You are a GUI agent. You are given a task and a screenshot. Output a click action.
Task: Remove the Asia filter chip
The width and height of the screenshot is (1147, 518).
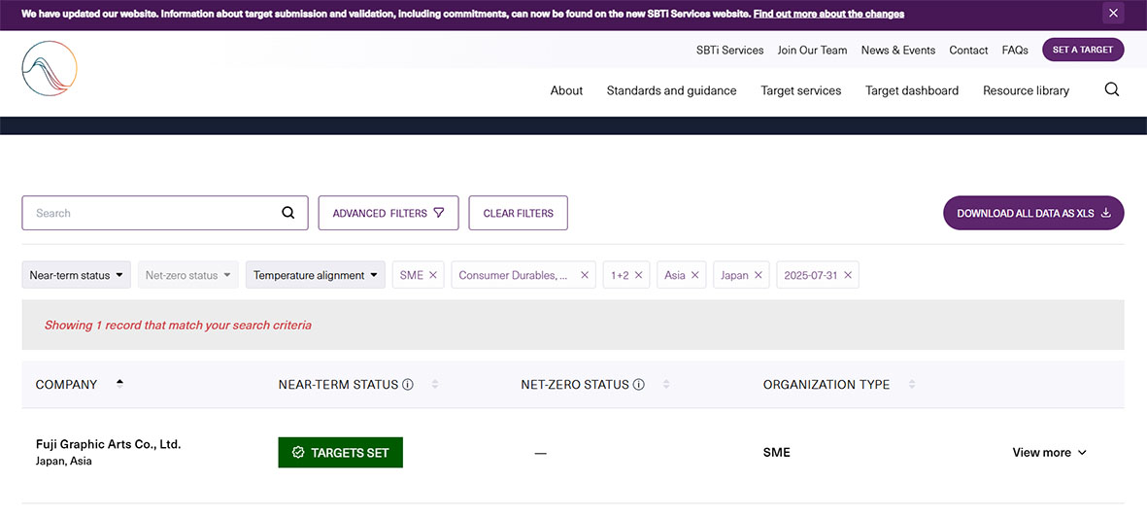coord(695,275)
